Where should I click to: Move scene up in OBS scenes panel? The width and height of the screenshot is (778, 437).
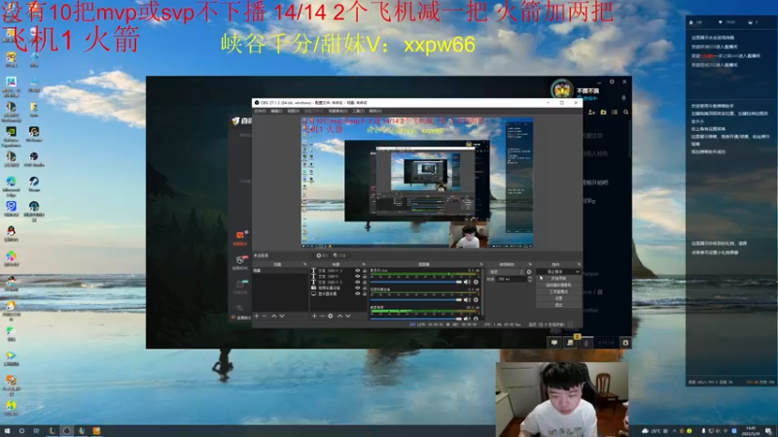point(274,317)
